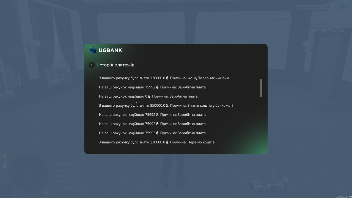Screen dimensions: 352x198
Task: Click the scrollbar thumb in payment history
Action: [261, 88]
